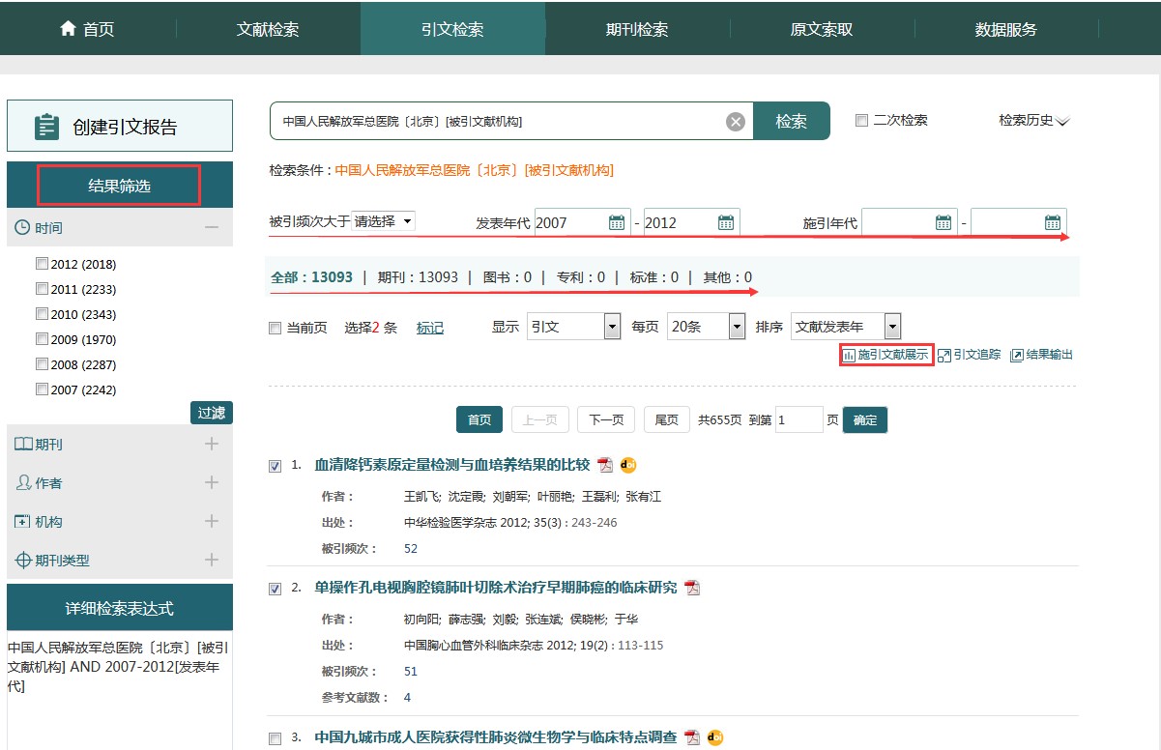Click DOI icon beside first result title
Image resolution: width=1161 pixels, height=750 pixels.
point(628,465)
